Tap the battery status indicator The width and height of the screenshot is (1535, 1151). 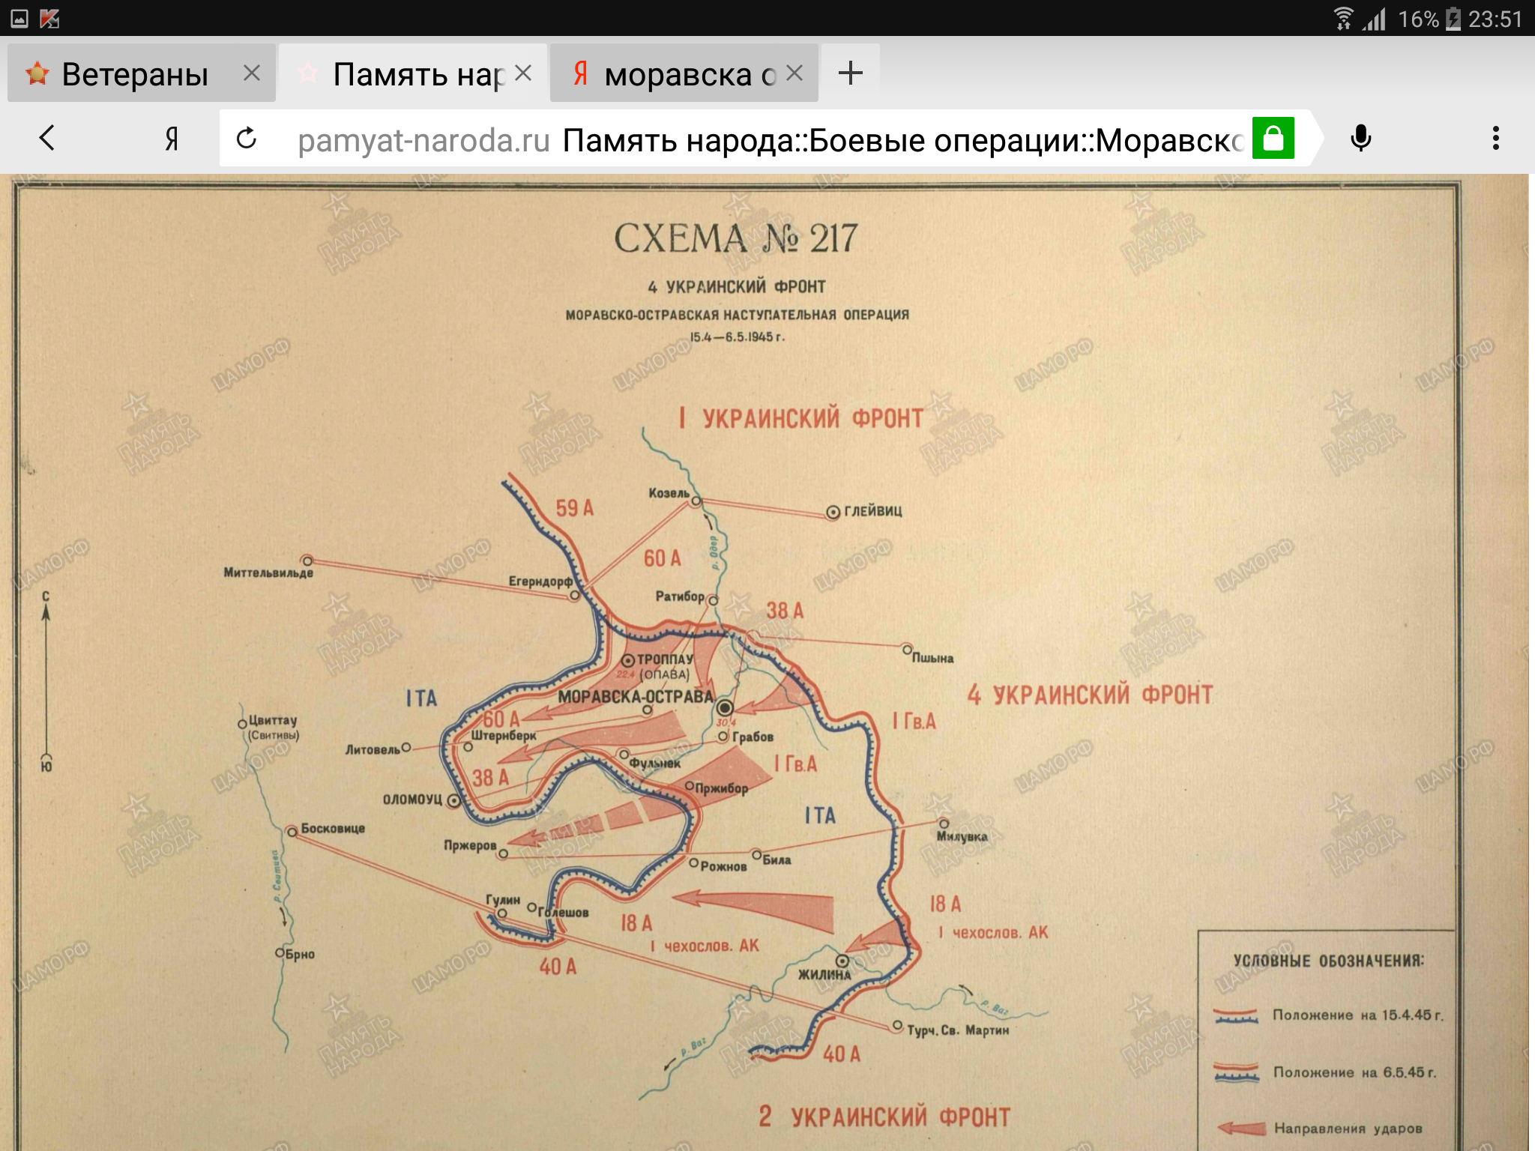pos(1453,19)
